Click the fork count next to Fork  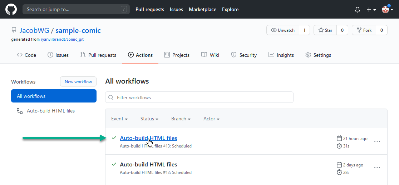pyautogui.click(x=382, y=30)
